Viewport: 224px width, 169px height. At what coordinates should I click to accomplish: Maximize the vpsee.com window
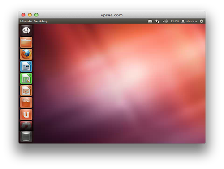pyautogui.click(x=36, y=15)
